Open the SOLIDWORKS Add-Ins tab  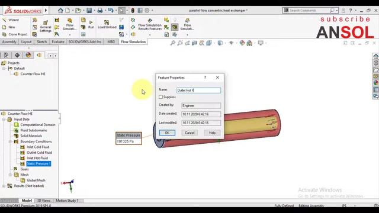click(85, 42)
